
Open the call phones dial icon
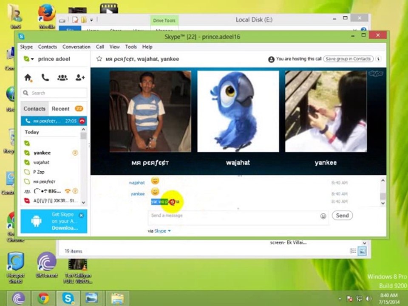tap(45, 77)
